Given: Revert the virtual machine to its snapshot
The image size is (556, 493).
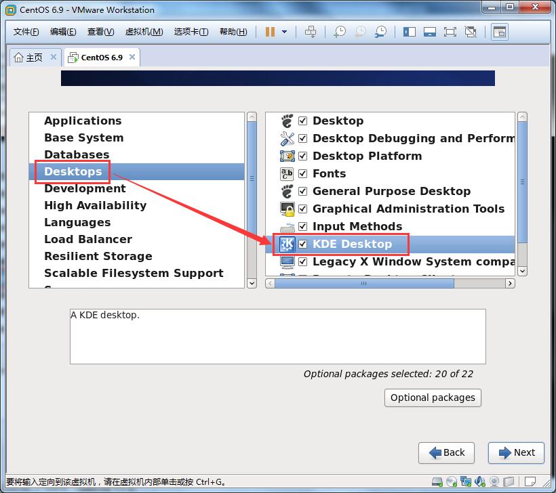Looking at the screenshot, I should coord(360,32).
